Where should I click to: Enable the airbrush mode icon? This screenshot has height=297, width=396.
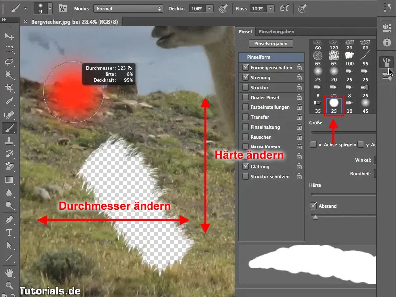click(284, 9)
